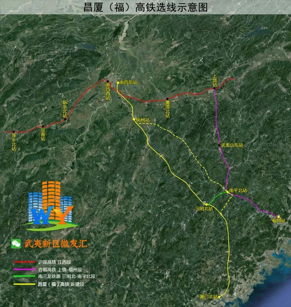
Task: Select the 福州站 station label
Action: click(279, 220)
